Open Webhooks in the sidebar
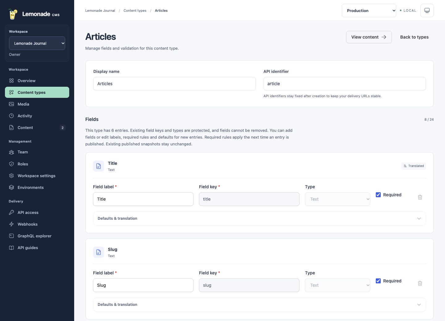Viewport: 445px width, 321px height. [37, 224]
